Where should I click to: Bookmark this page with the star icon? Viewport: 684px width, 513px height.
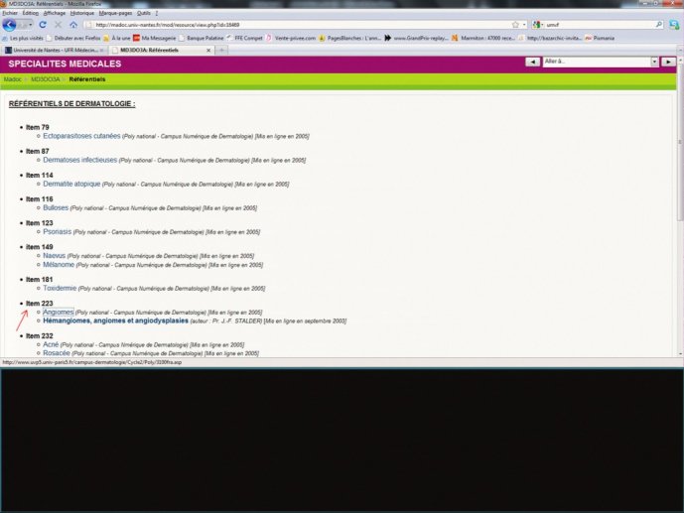pos(515,25)
